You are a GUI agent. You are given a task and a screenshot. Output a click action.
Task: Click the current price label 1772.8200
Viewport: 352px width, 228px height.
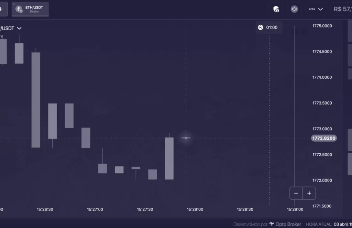pos(323,138)
